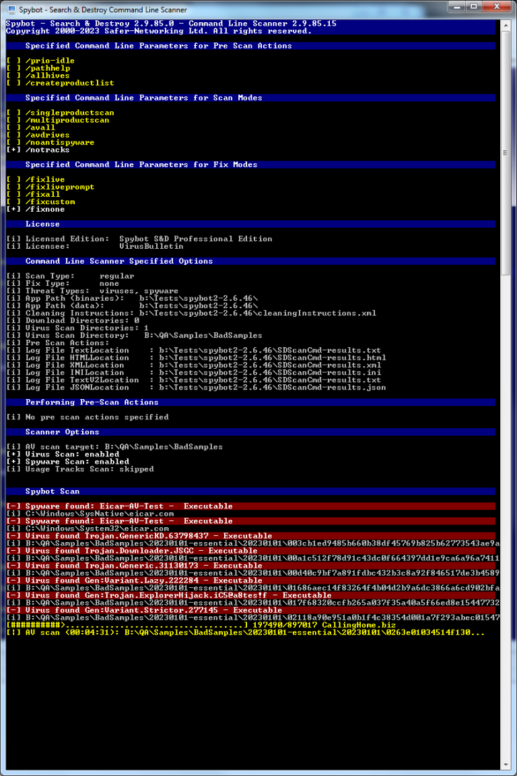Click the /fixliveprompt parameter text
Screen dimensions: 517x776
[x=60, y=187]
